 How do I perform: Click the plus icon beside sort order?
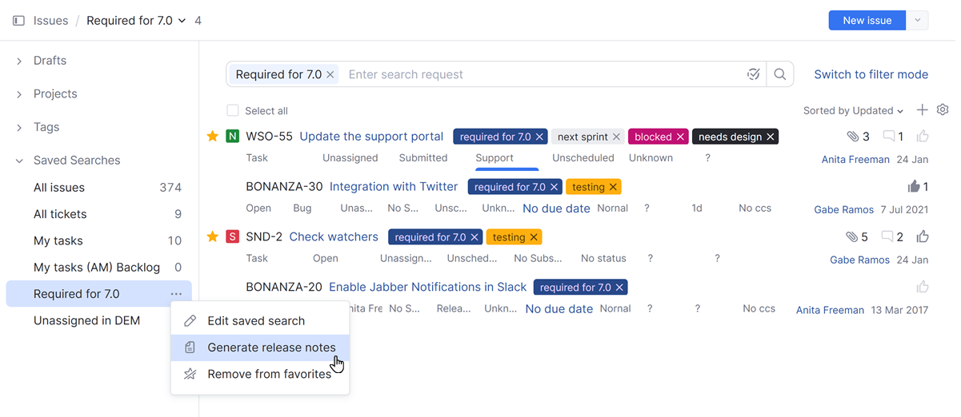(x=923, y=110)
